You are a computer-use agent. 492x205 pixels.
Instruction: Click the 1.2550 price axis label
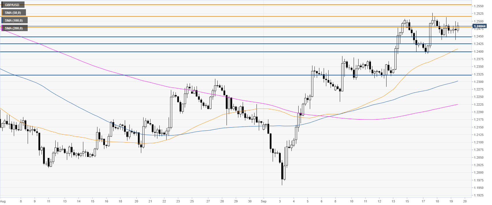click(x=479, y=6)
